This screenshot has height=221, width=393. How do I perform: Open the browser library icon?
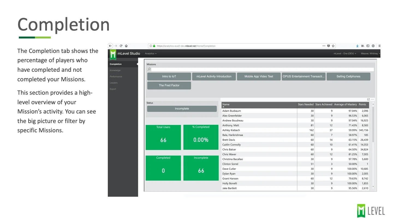point(363,46)
